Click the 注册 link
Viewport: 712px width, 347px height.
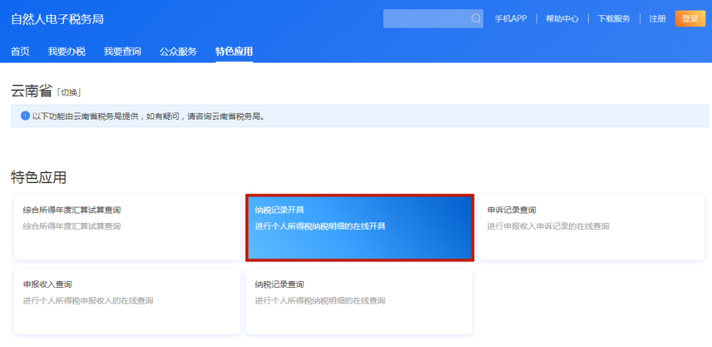(657, 18)
